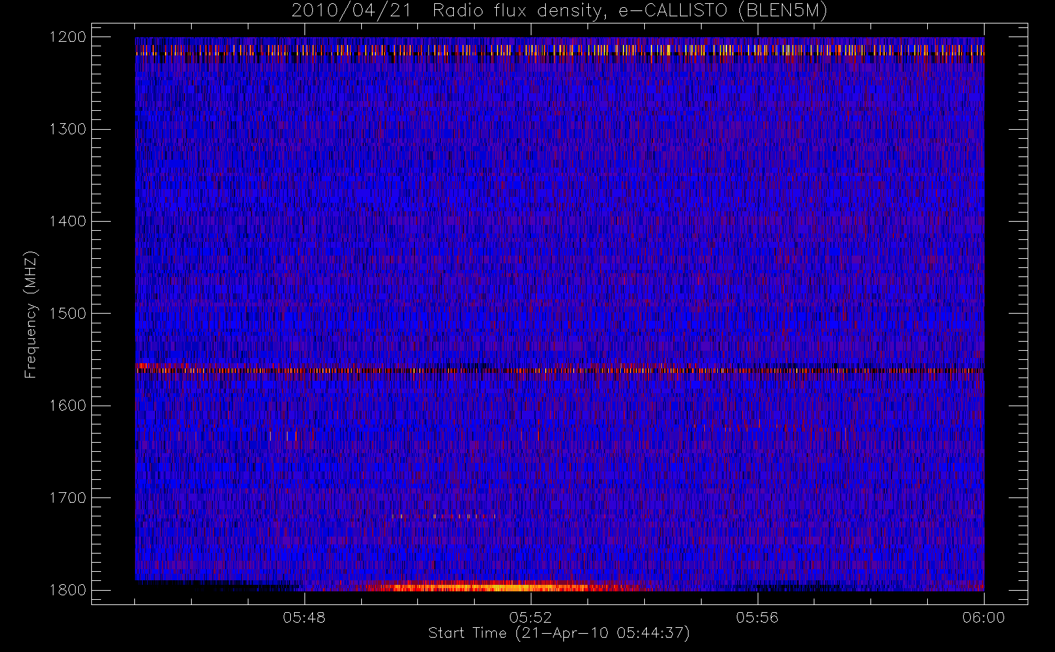Click the plot title '2010/04/21 Radio flux density'
The height and width of the screenshot is (652, 1055).
point(559,11)
